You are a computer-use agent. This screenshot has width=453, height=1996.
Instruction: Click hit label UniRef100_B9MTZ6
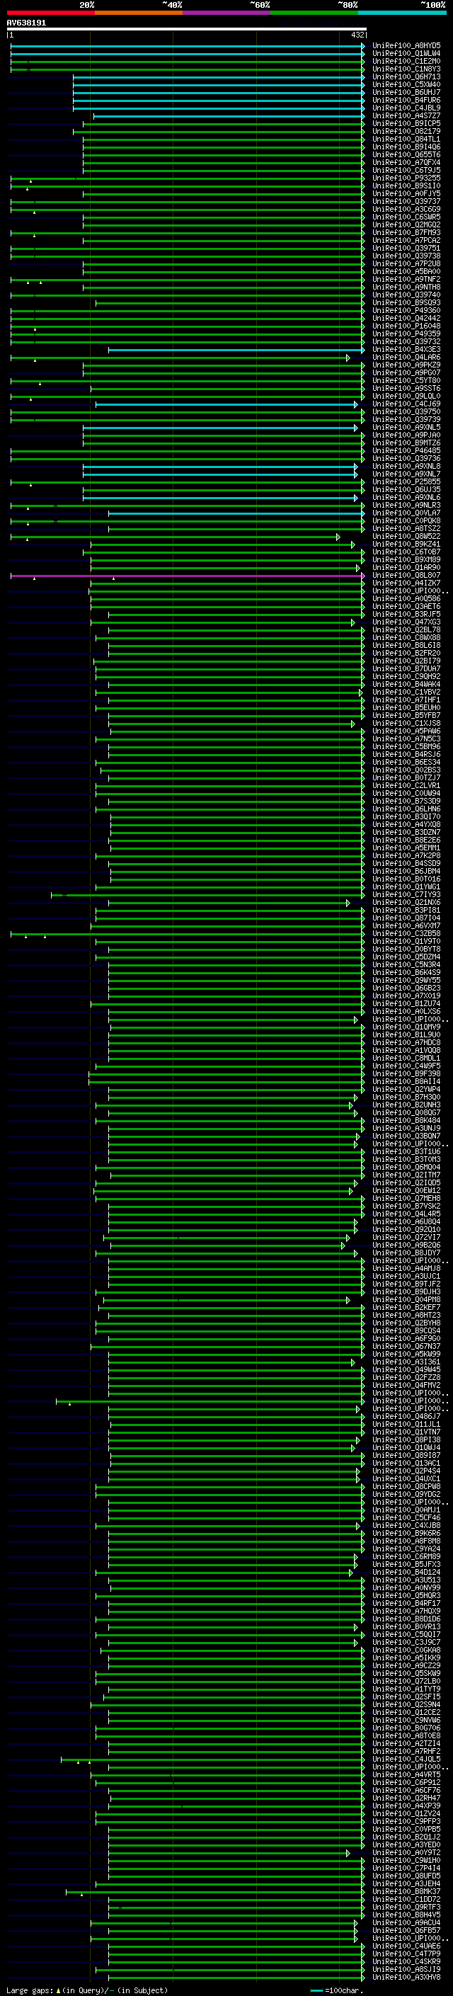tap(406, 443)
